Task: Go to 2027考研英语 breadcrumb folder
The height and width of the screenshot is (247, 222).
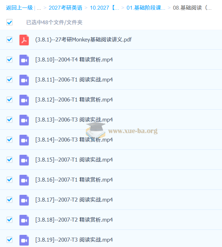Action: [x=65, y=8]
